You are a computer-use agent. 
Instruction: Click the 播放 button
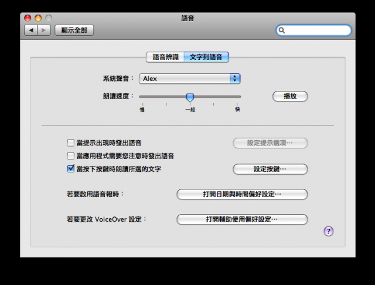[290, 96]
